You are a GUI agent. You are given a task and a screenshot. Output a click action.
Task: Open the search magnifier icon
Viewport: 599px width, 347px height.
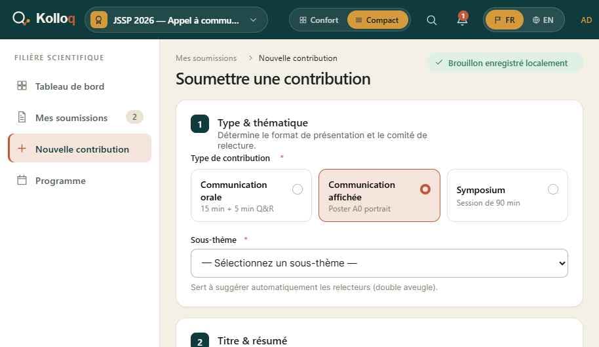tap(431, 20)
